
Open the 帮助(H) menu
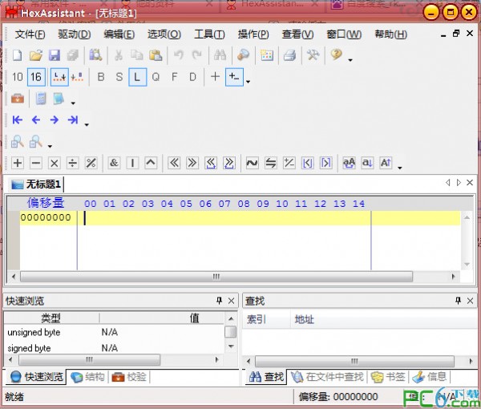tap(391, 34)
